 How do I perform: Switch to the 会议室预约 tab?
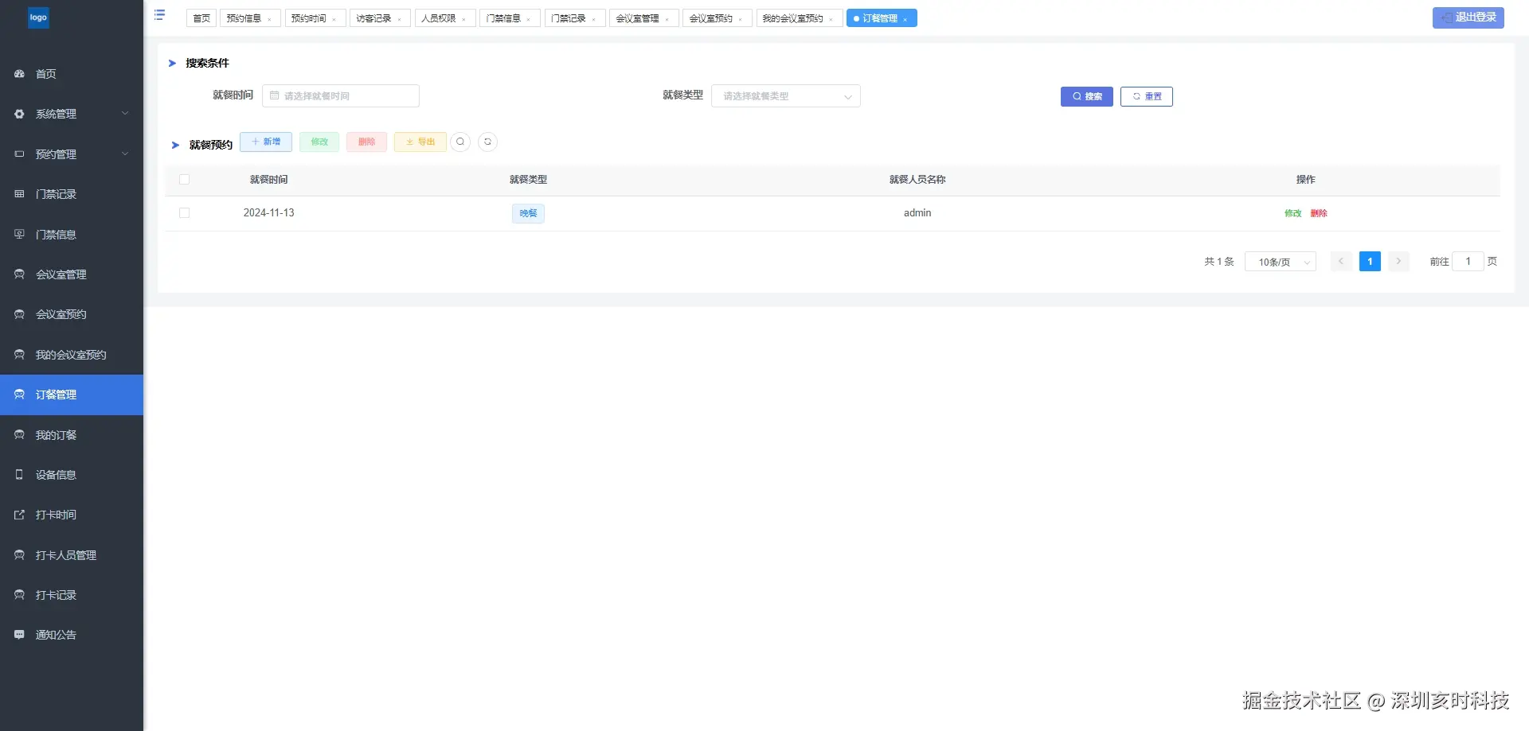tap(717, 18)
